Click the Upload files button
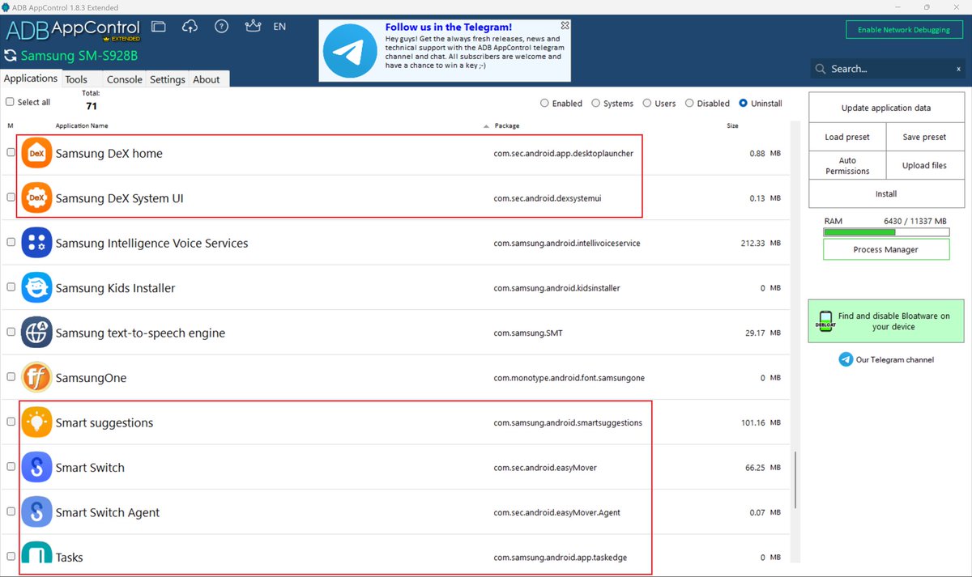The width and height of the screenshot is (972, 577). coord(924,165)
